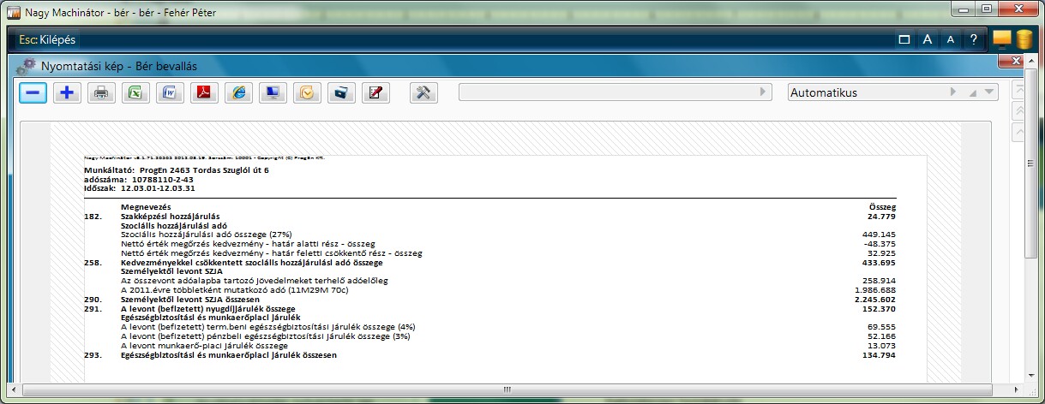Click the edit note pencil icon in the toolbar
Viewport: 1045px width, 404px height.
coord(374,92)
